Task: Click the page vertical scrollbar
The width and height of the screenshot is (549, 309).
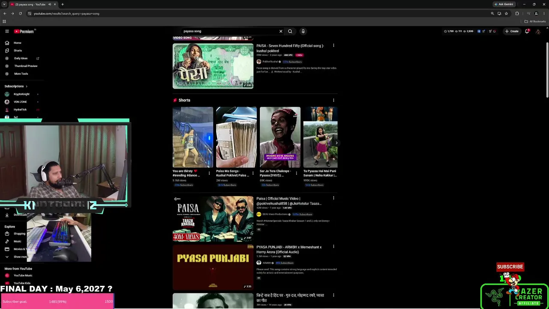Action: [x=547, y=71]
